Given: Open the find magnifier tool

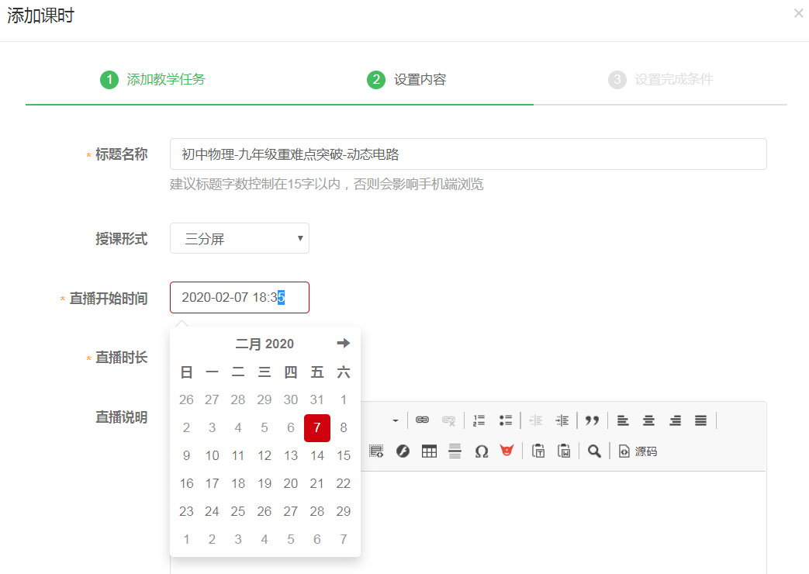Looking at the screenshot, I should [594, 451].
